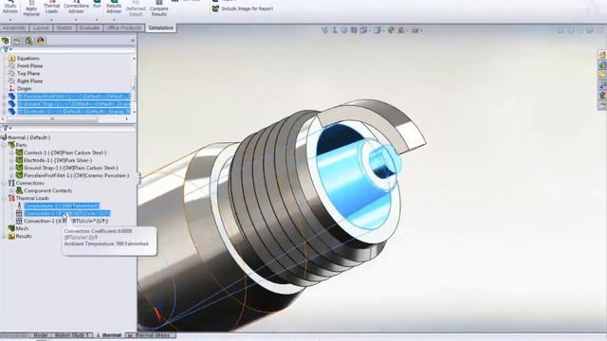Toggle Section View in the view toolbar

coord(354,29)
